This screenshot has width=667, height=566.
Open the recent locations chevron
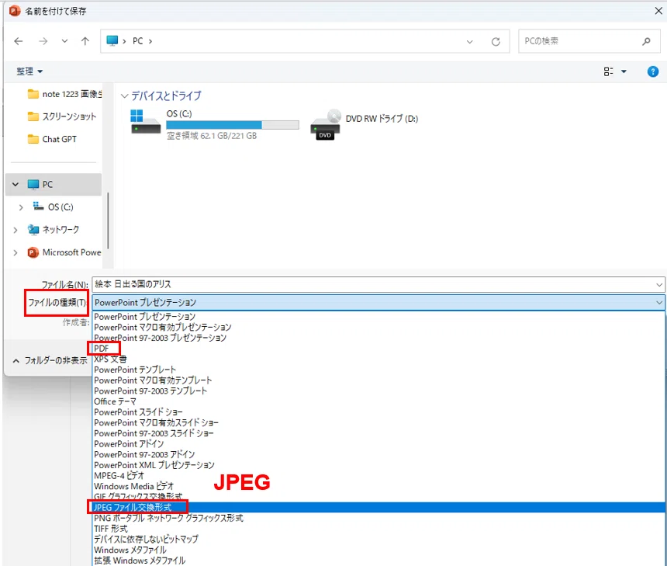64,41
